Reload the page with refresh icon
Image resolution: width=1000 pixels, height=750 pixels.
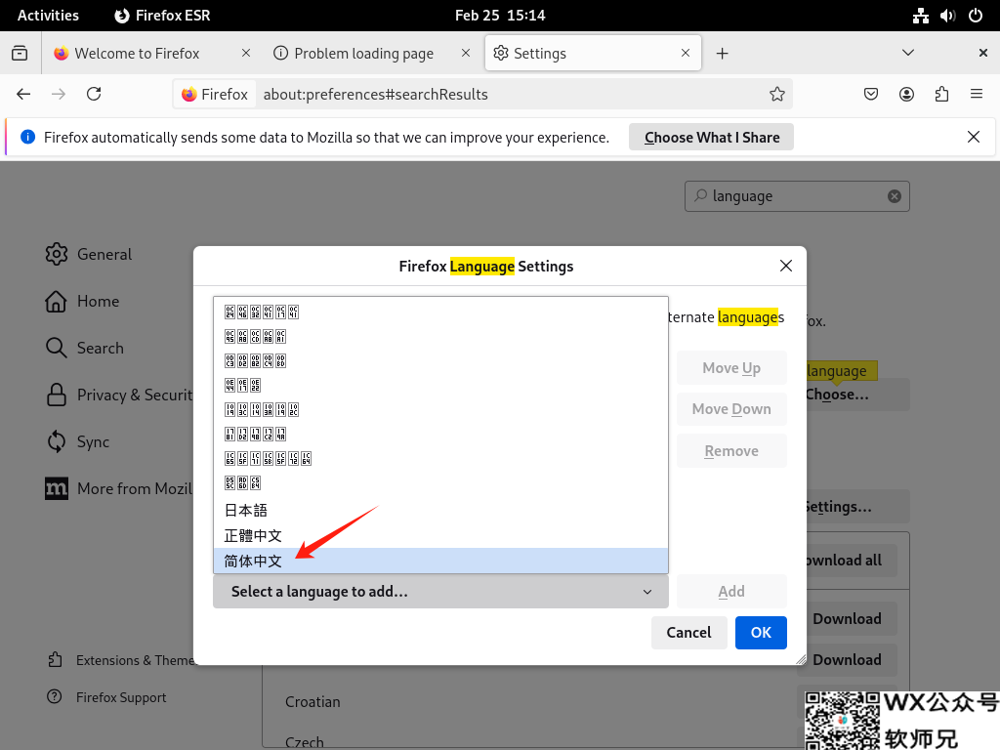[94, 95]
